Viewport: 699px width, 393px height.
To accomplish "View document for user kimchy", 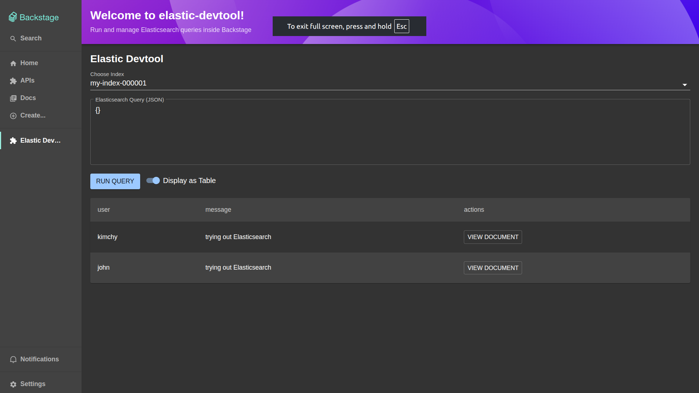I will tap(493, 237).
